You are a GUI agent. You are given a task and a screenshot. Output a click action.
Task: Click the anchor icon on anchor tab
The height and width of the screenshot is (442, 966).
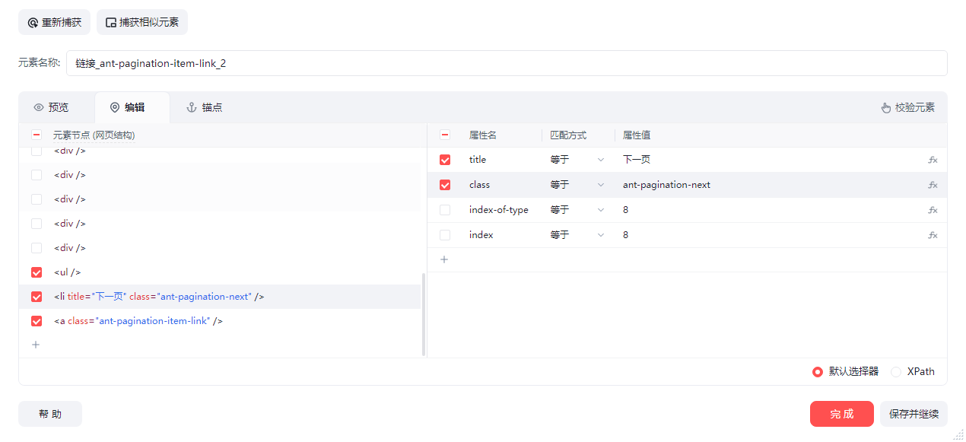tap(192, 107)
